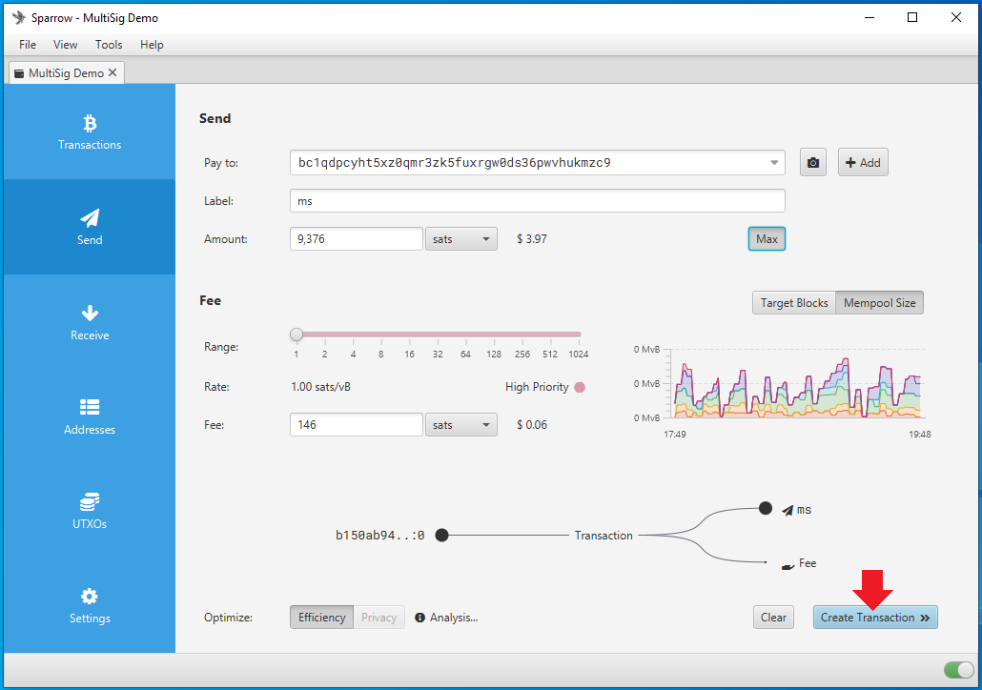The width and height of the screenshot is (982, 690).
Task: Open the Addresses list icon
Action: 90,407
